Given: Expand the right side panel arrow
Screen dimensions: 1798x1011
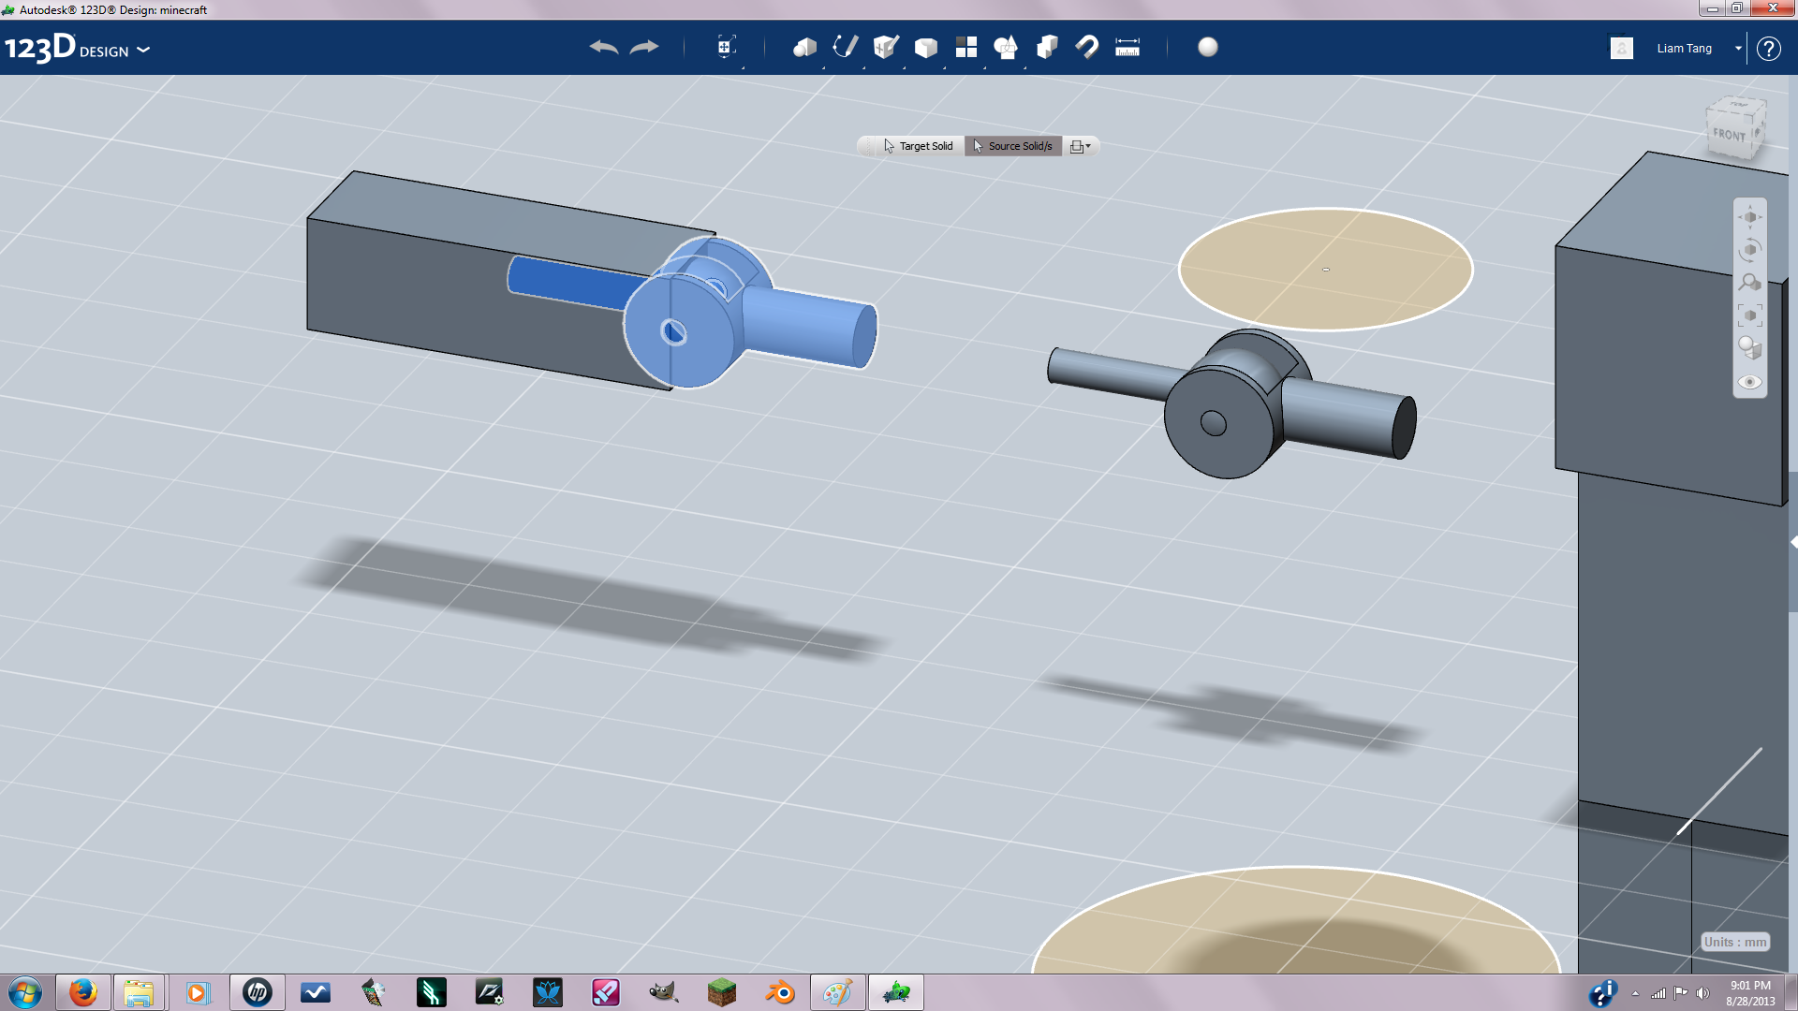Looking at the screenshot, I should pyautogui.click(x=1793, y=542).
